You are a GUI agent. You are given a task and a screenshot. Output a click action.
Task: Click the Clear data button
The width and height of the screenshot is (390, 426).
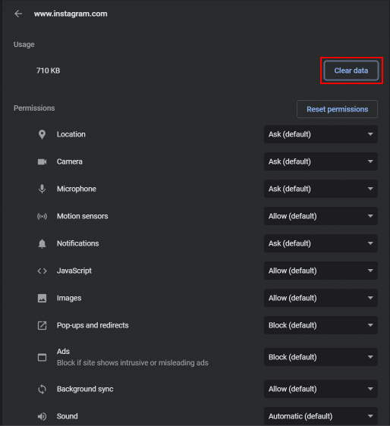[x=351, y=70]
